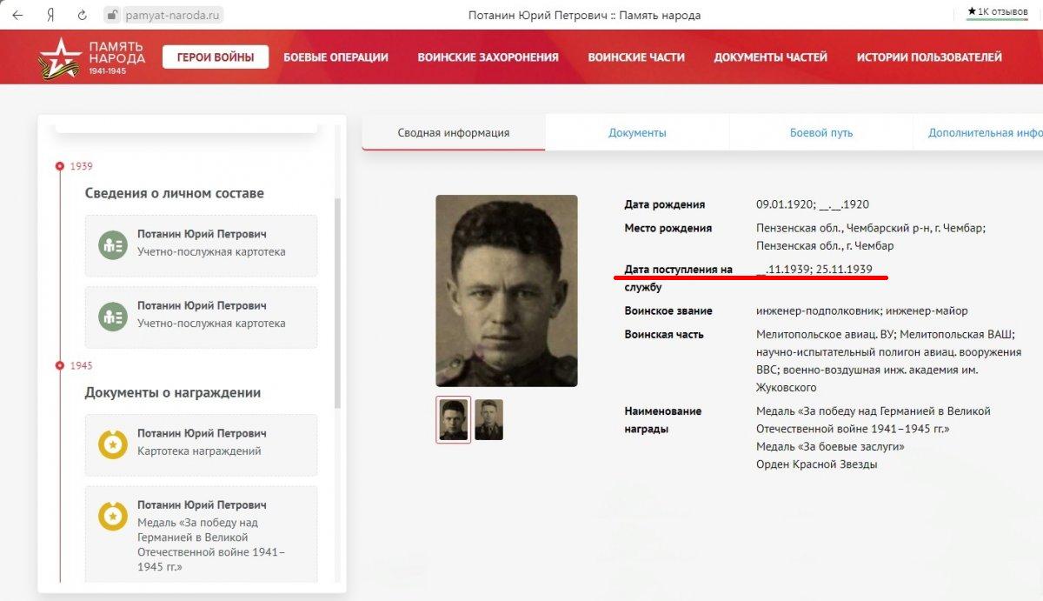The height and width of the screenshot is (601, 1043).
Task: Click the yellow medal icon for Медаль «За победу над Германией»
Action: [113, 516]
